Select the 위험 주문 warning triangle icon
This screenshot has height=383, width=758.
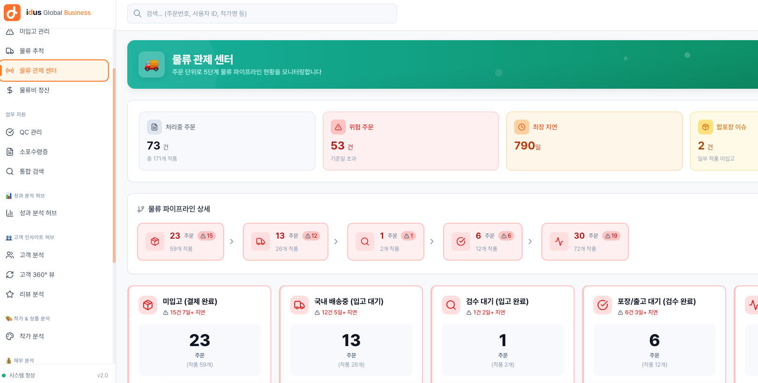click(338, 127)
